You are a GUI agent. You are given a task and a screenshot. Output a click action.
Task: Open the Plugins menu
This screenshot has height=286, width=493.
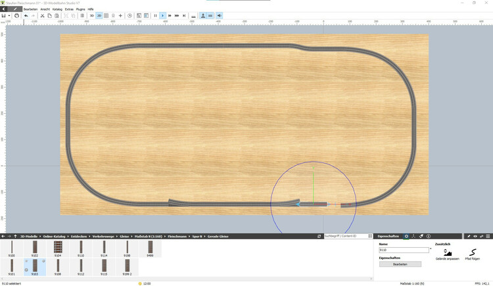pyautogui.click(x=80, y=9)
